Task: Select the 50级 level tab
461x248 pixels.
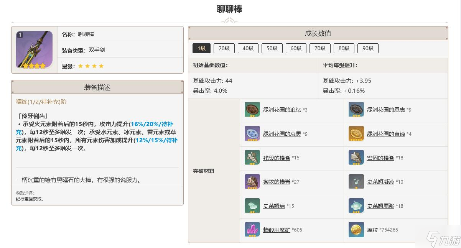Action: click(x=272, y=48)
